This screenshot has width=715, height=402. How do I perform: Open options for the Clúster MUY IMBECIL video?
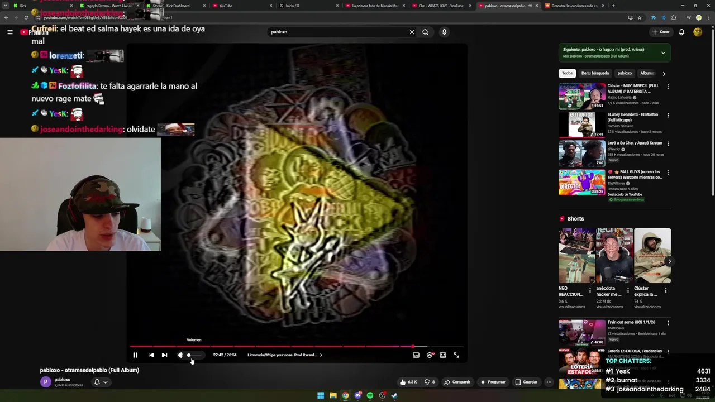pos(668,87)
